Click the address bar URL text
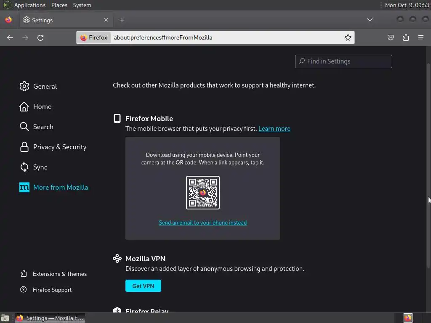Screen dimensions: 431x323 pyautogui.click(x=163, y=37)
